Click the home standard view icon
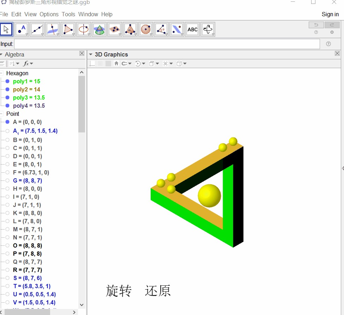This screenshot has width=344, height=315. point(116,64)
